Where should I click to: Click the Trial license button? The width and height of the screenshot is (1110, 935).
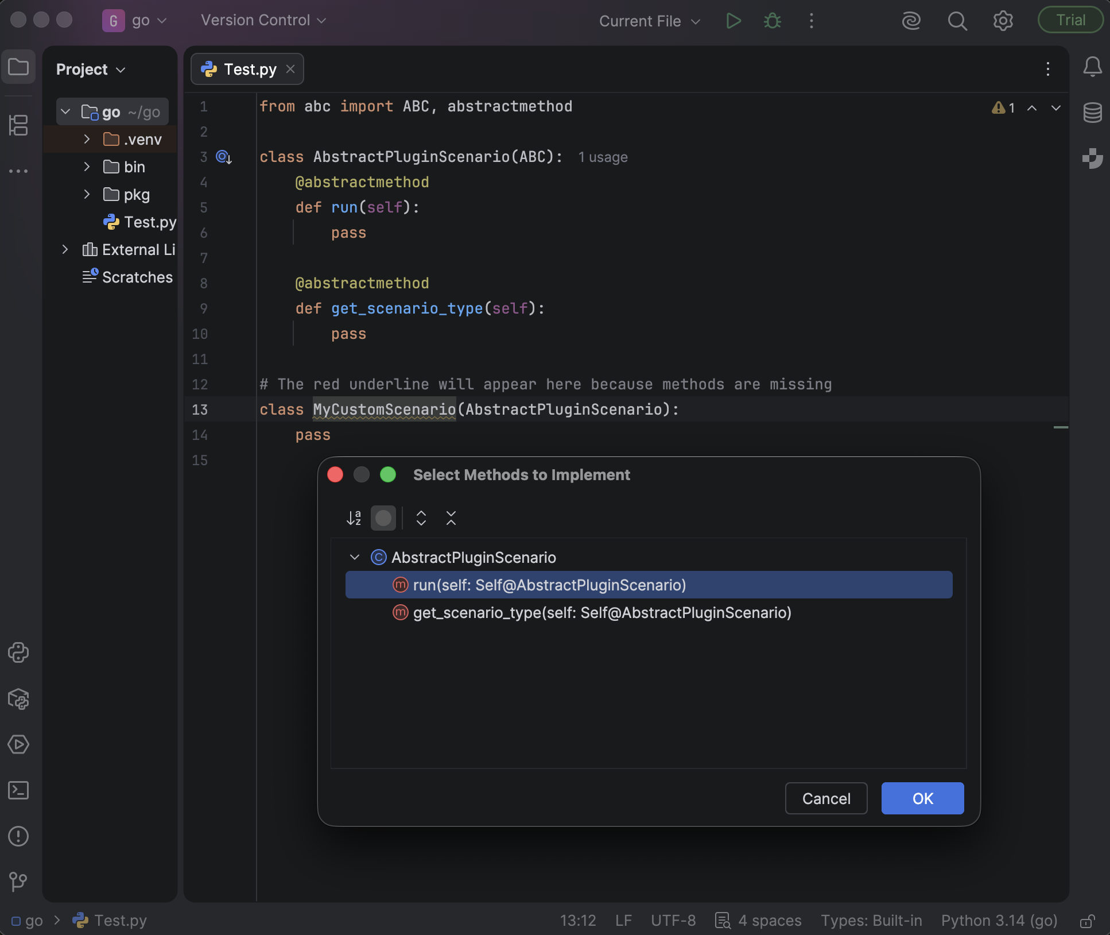point(1070,20)
